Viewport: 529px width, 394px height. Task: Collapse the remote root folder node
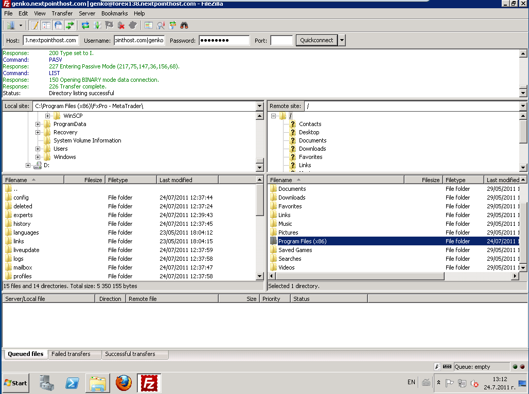pyautogui.click(x=273, y=116)
